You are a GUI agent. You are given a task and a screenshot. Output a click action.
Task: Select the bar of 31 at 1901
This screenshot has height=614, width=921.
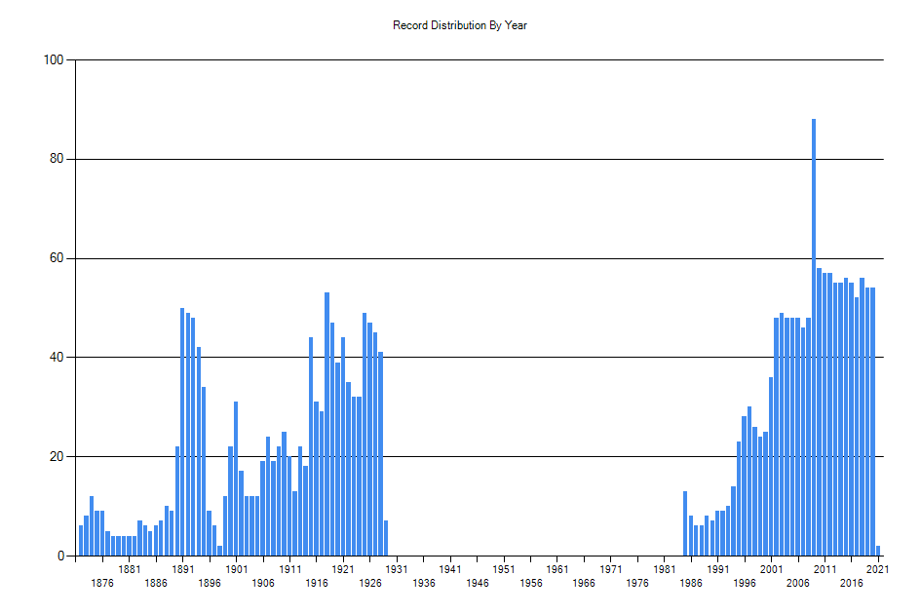click(236, 479)
